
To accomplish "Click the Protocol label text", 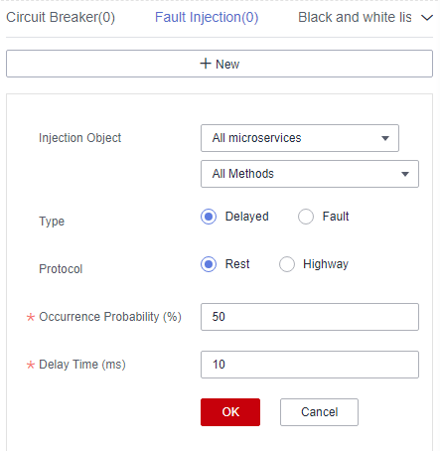I will [x=61, y=269].
